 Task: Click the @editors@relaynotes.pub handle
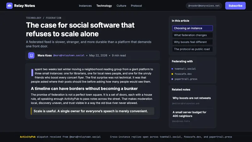(186, 104)
